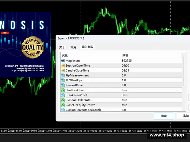Select the CloseAllOrdersAtTP variable name
190x142 pixels.
79,100
